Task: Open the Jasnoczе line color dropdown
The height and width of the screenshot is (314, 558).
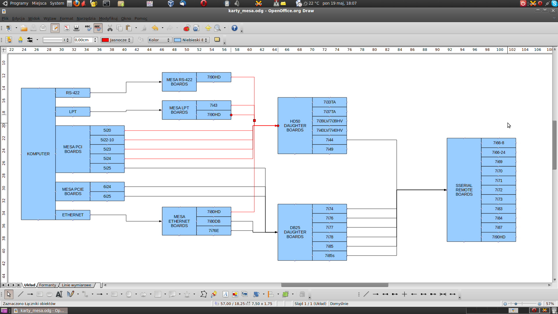Action: pos(117,40)
